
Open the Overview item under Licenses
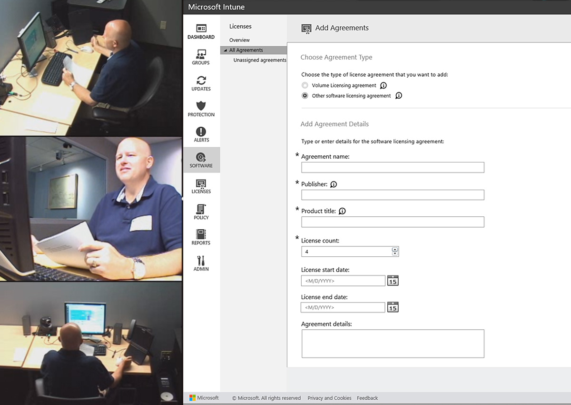(x=239, y=40)
